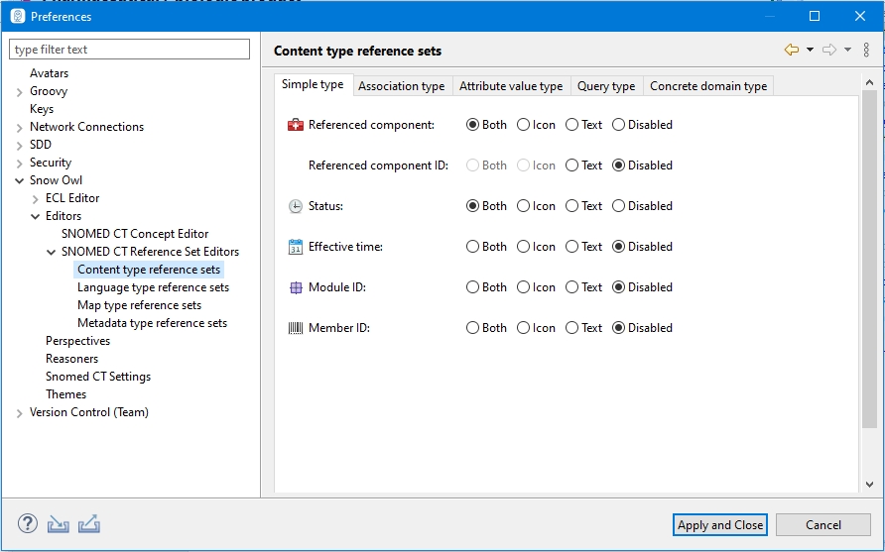Click the Referenced component briefcase icon
Viewport: 885px width, 552px height.
click(x=296, y=125)
